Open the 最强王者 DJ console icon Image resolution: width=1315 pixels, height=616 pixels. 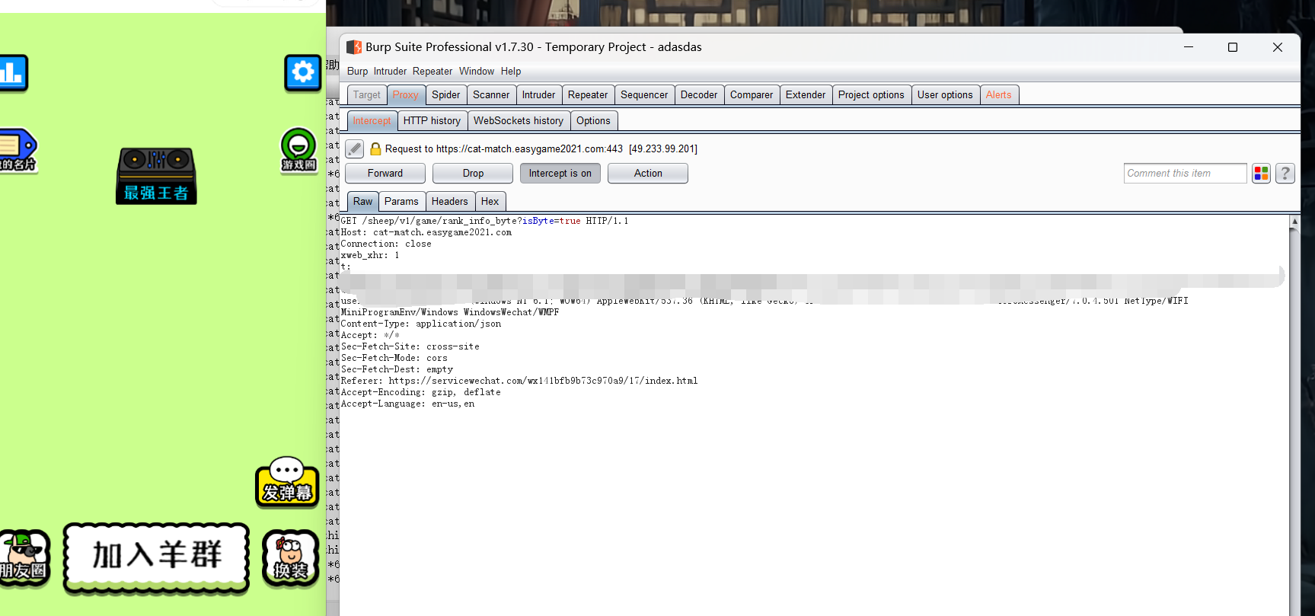point(157,175)
